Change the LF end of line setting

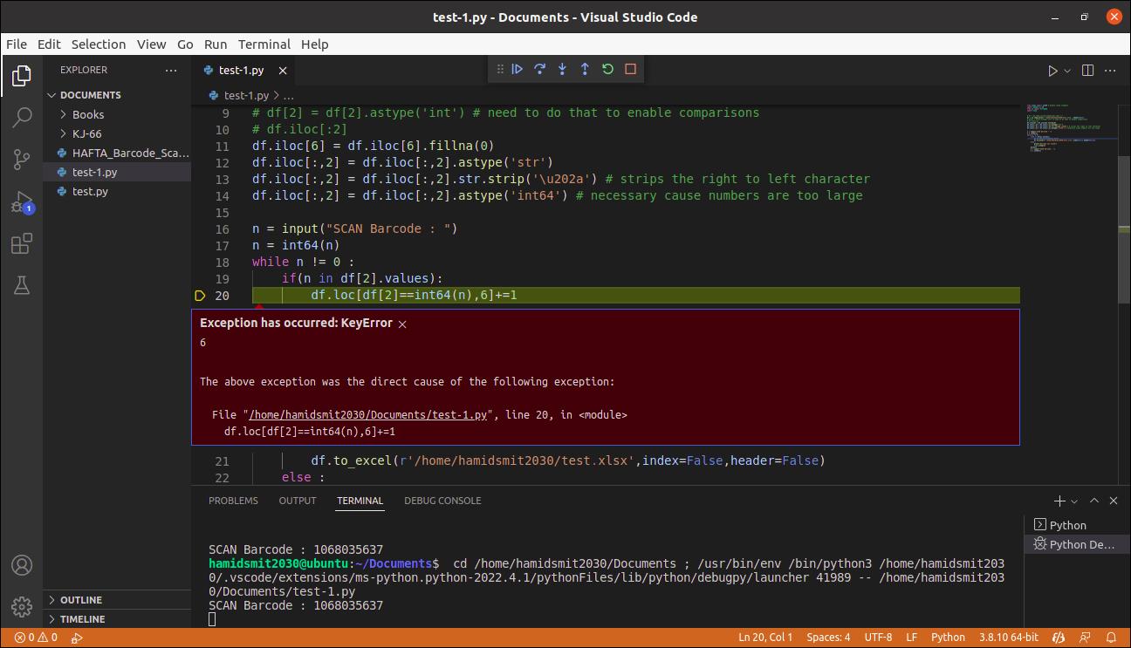911,638
